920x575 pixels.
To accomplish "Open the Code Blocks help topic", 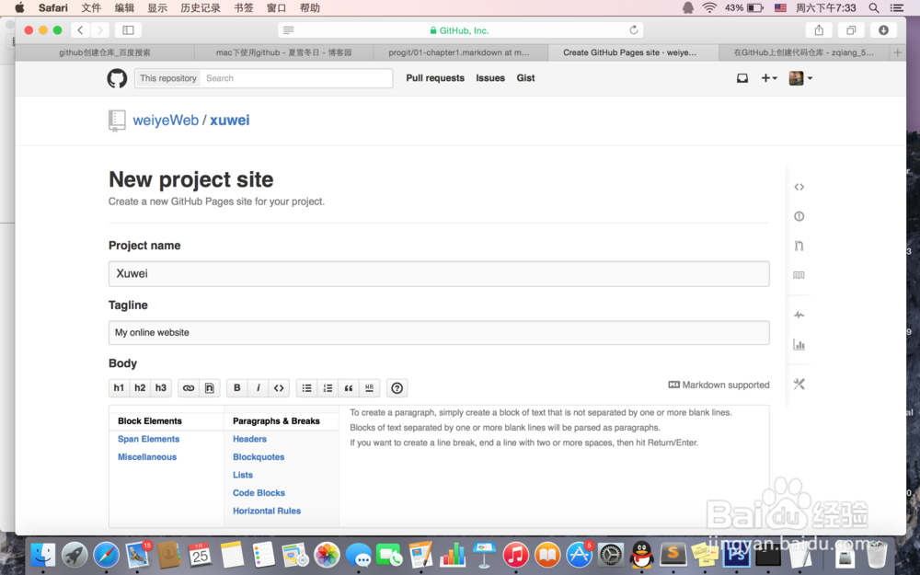I will [x=259, y=493].
